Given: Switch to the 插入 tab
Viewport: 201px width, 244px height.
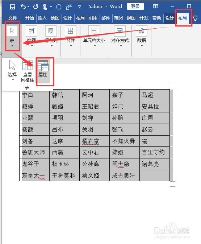Looking at the screenshot, I should coord(42,18).
